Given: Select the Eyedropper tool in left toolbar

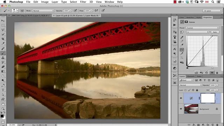Looking at the screenshot, I should point(3,43).
